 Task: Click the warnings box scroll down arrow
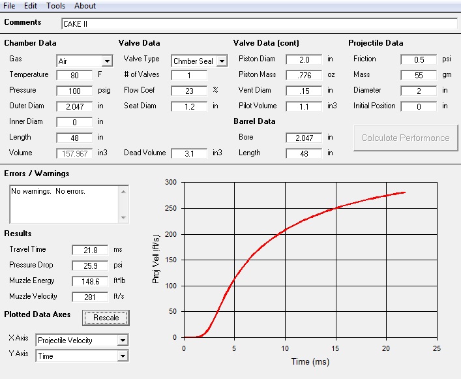click(124, 217)
